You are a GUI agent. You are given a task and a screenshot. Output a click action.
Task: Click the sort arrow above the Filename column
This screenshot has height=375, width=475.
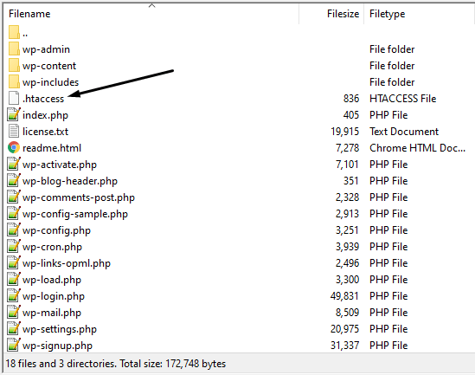(x=152, y=5)
